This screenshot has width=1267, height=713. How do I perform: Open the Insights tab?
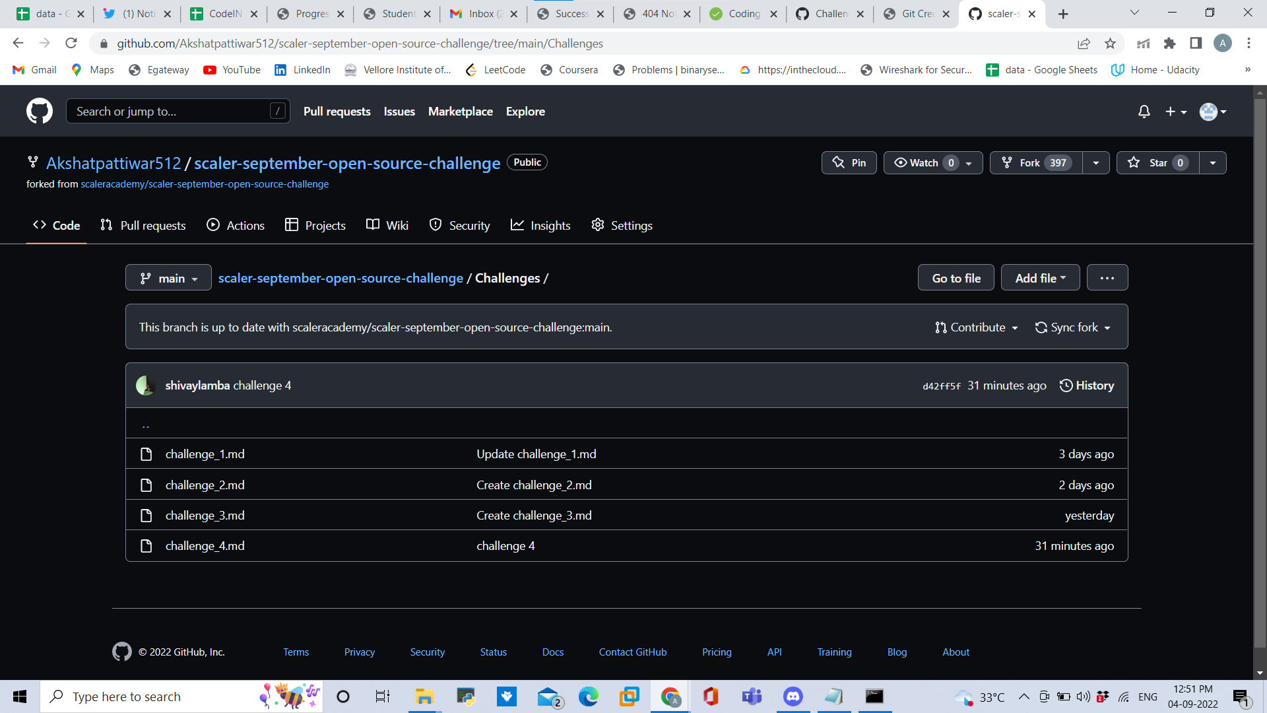point(540,225)
